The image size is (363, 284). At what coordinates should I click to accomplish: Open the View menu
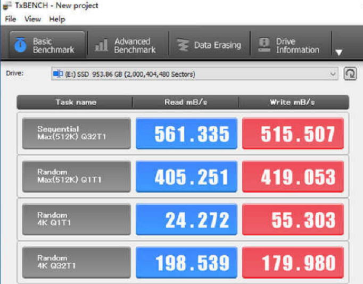coord(32,19)
